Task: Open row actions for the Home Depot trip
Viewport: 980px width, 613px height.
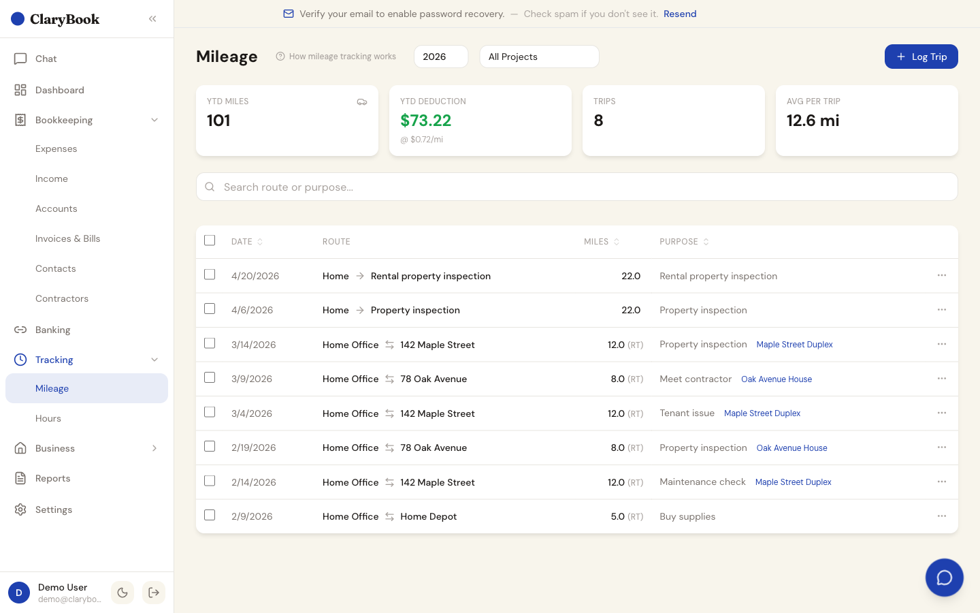Action: tap(942, 516)
